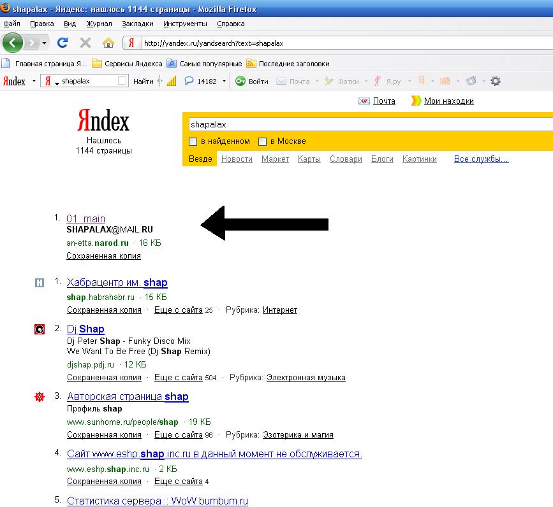Open history dropdown arrow beside Forward button
This screenshot has width=553, height=507.
tap(44, 43)
